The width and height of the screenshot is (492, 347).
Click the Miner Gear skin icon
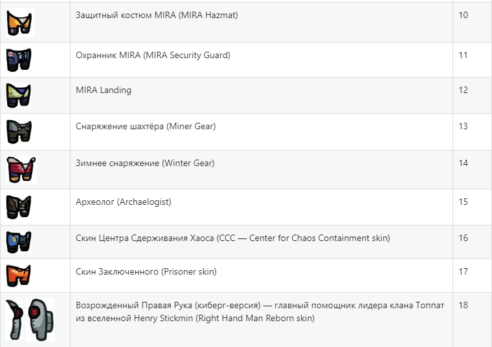click(19, 132)
